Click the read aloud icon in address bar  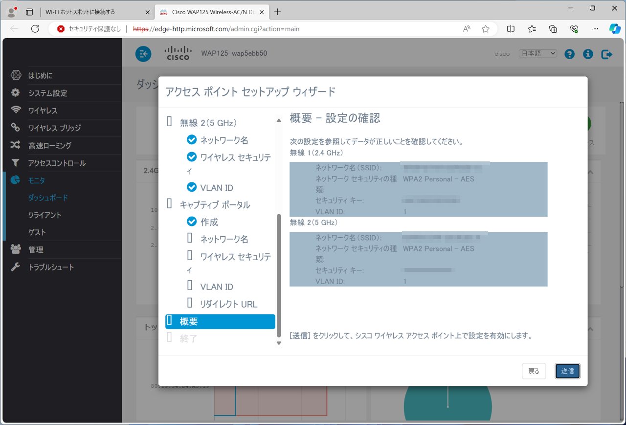point(467,29)
